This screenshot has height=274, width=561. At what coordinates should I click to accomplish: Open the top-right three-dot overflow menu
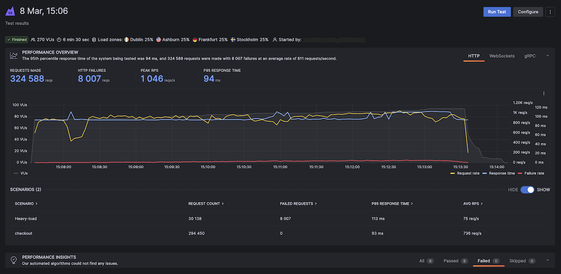[550, 12]
